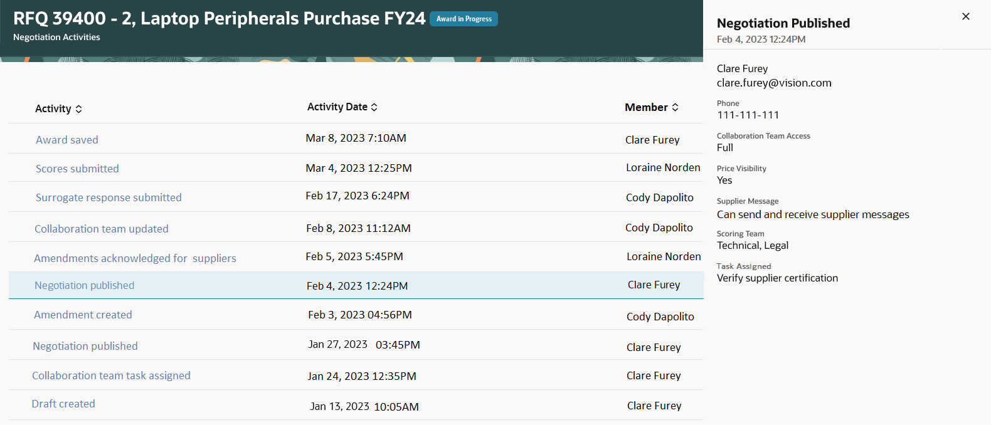Open Surrogate response submitted activity
The width and height of the screenshot is (991, 425).
pos(109,197)
